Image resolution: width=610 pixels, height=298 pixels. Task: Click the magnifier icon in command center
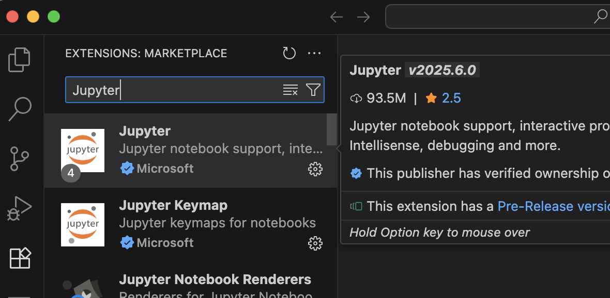coord(600,16)
